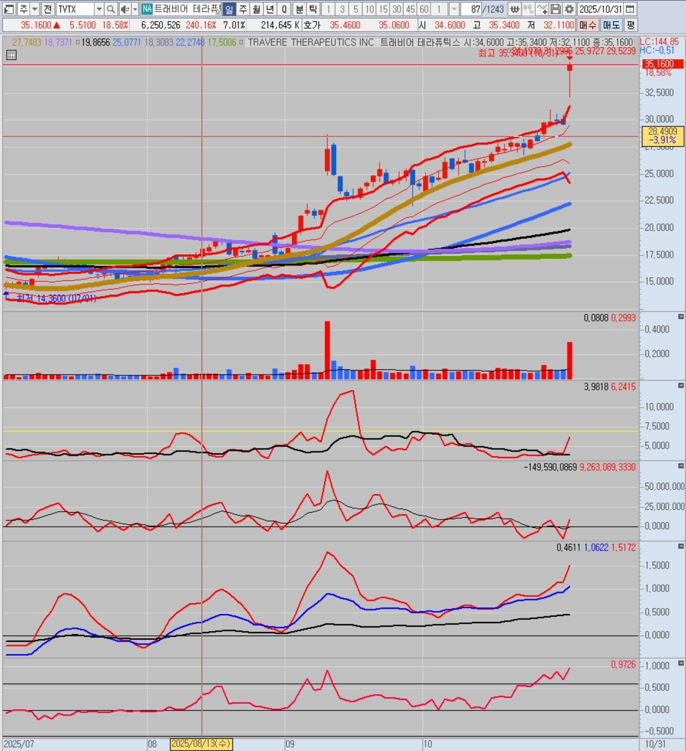Click the speaker sound icon

[x=124, y=9]
